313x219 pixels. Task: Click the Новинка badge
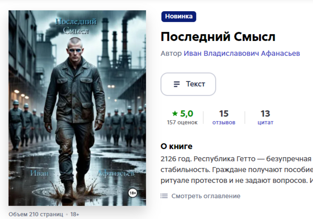(179, 17)
